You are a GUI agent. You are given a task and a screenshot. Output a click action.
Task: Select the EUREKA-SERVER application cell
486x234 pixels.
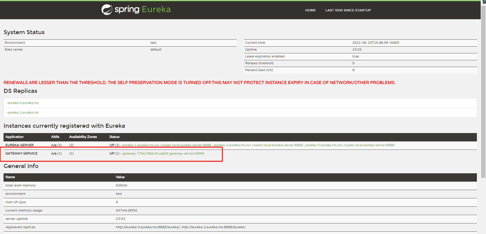[x=19, y=145]
